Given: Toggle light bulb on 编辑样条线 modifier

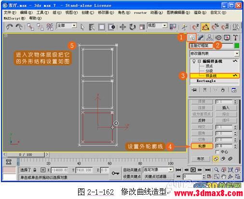Looking at the screenshot, I should 194,61.
